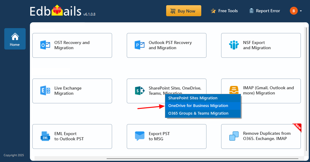Open IMAP (Gmail, Outlook and more) Migration text
The image size is (310, 162).
click(268, 90)
